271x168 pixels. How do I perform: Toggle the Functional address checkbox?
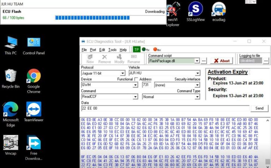(x=137, y=79)
